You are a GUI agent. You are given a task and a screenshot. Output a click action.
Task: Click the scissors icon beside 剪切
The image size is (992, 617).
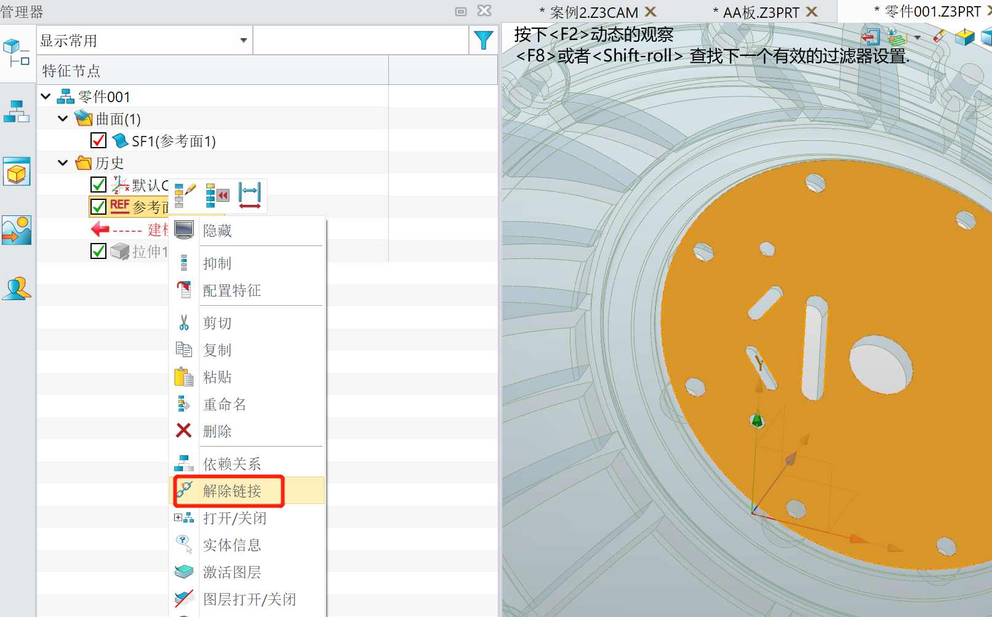point(184,322)
